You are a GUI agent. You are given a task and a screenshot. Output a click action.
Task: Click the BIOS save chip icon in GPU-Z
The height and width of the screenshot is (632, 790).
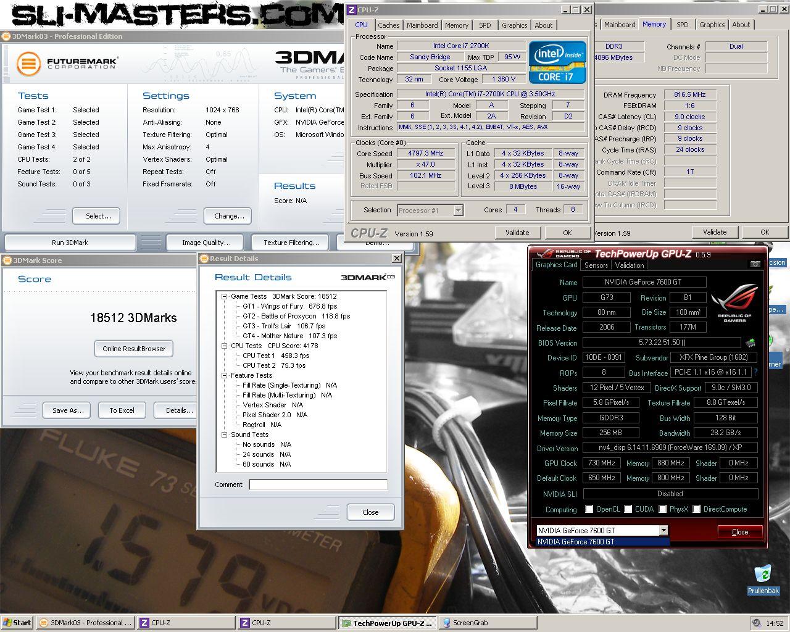coord(750,343)
